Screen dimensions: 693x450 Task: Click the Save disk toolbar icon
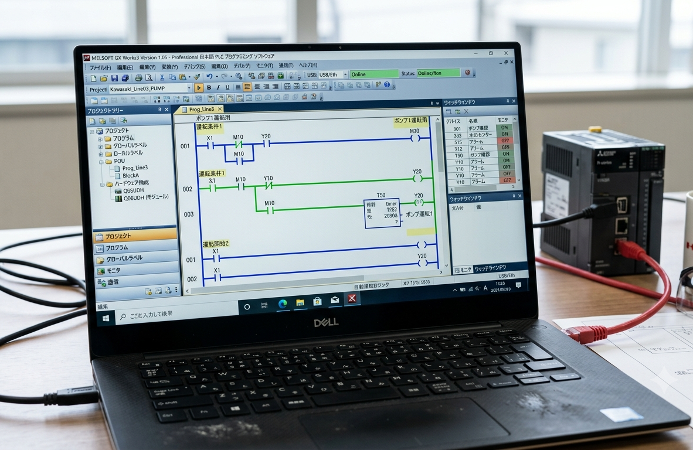[x=114, y=78]
